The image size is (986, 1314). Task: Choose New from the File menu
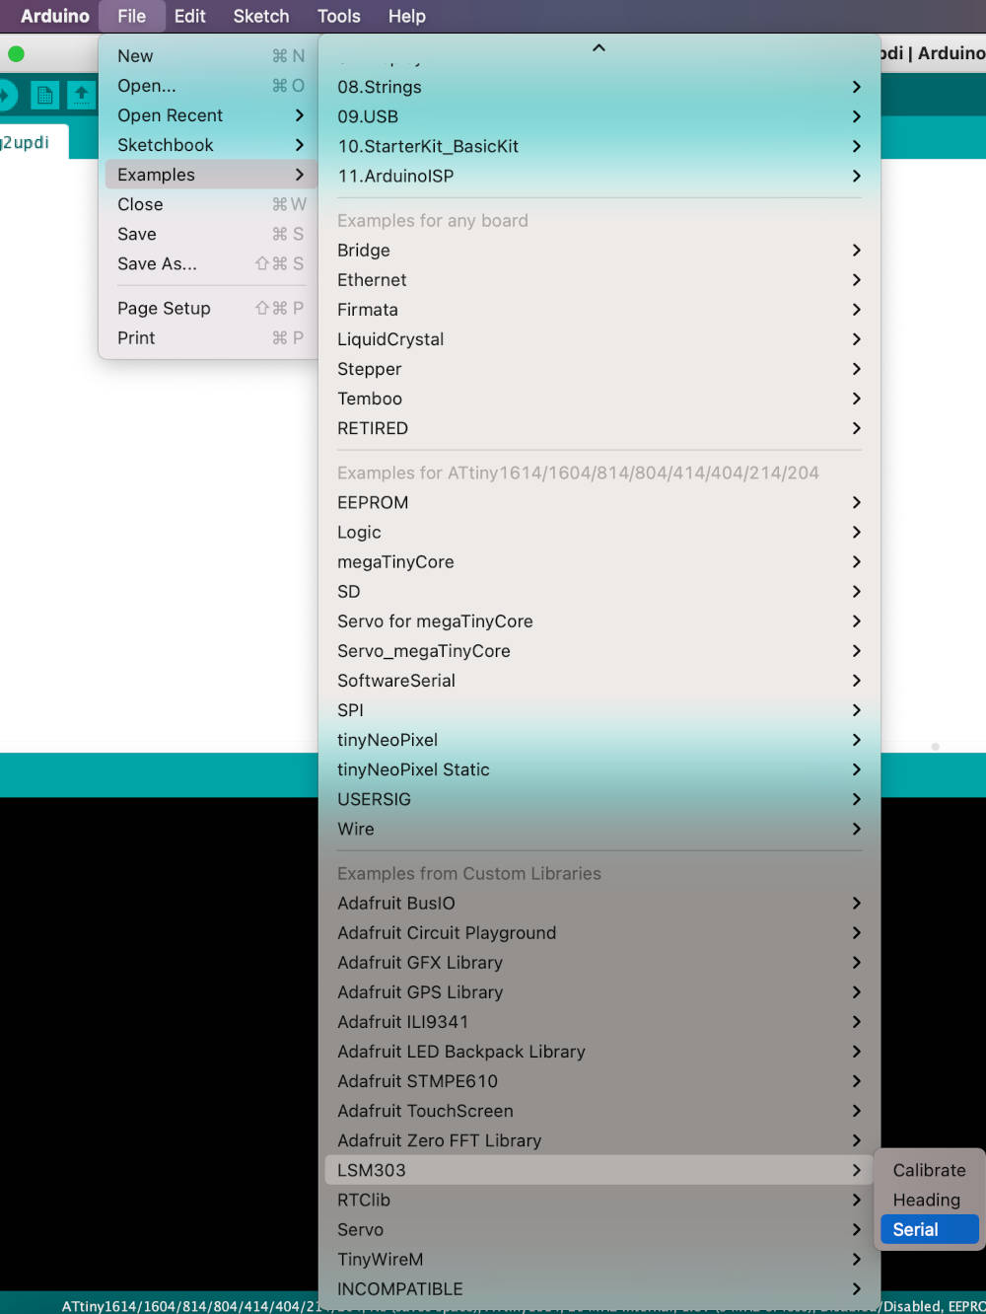click(x=211, y=56)
